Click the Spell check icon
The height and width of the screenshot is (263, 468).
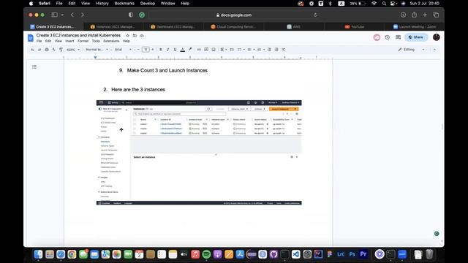[53, 50]
